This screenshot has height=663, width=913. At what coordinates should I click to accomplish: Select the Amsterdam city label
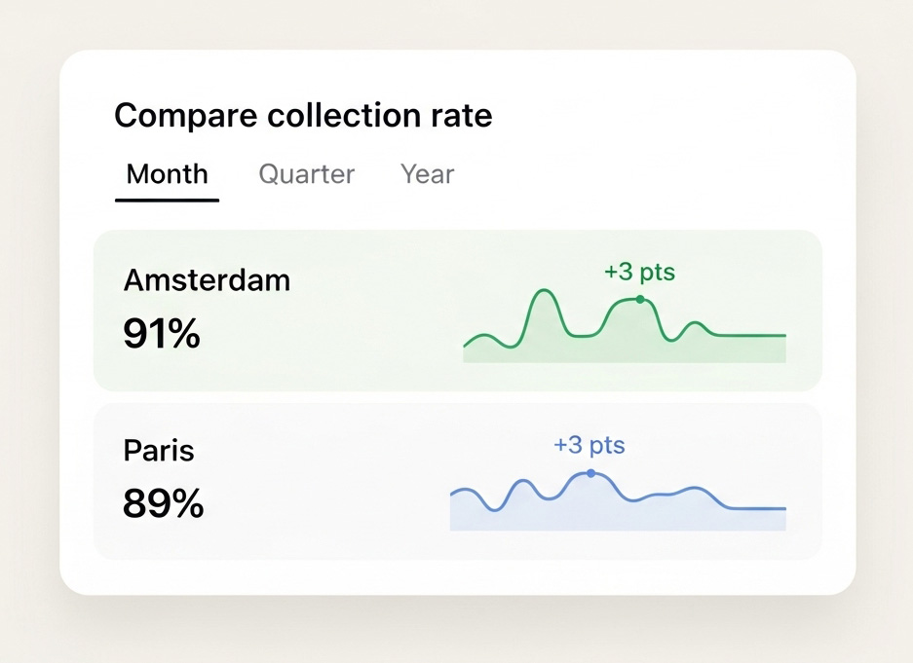point(207,280)
